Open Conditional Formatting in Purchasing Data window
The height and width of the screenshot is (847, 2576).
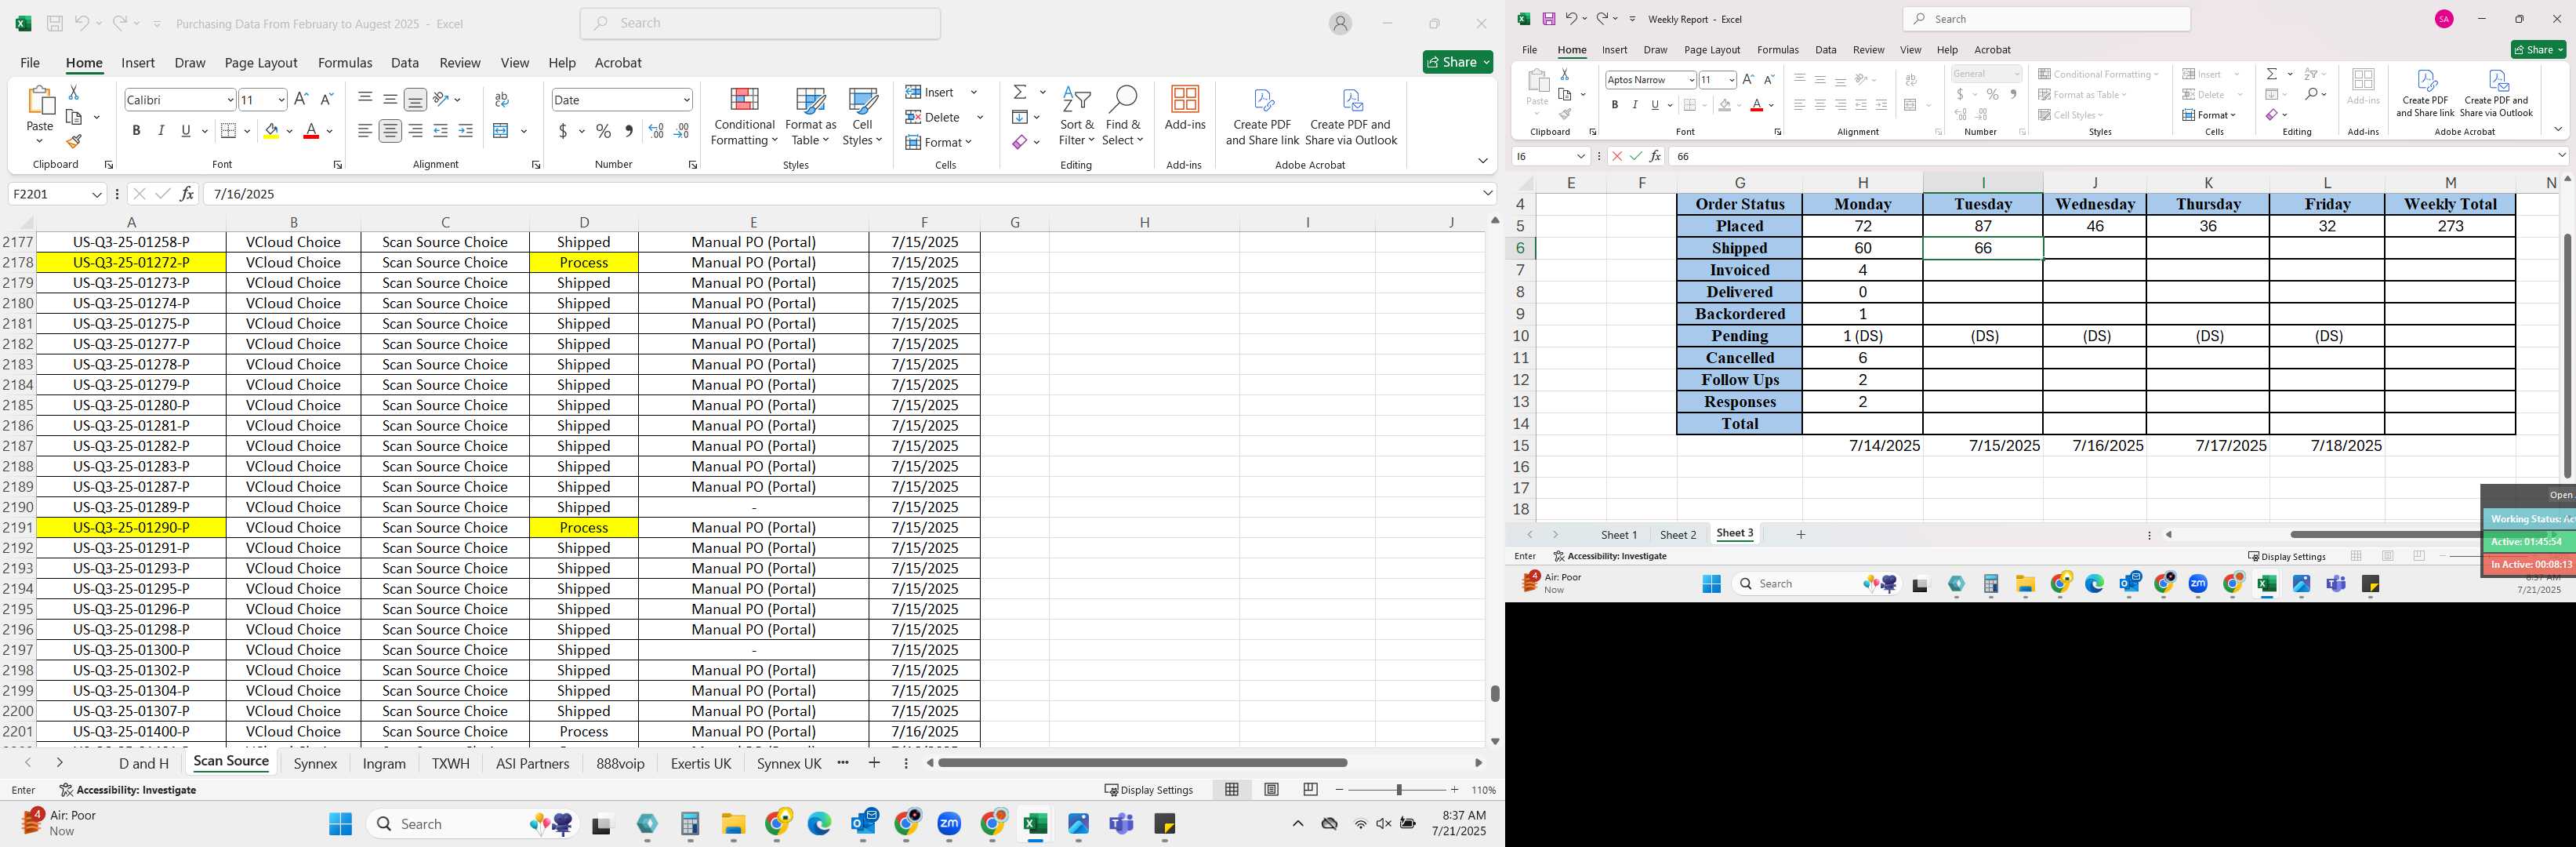744,118
